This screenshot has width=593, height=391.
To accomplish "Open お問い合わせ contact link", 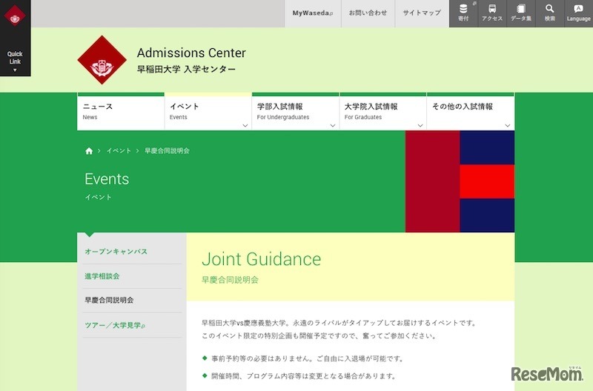I will click(368, 13).
